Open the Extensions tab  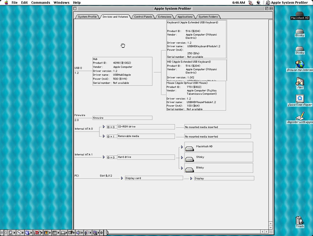point(164,17)
